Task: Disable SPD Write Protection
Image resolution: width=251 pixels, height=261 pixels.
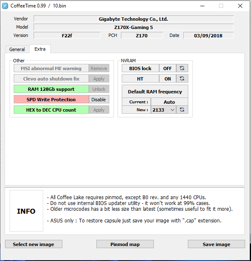Action: 99,99
